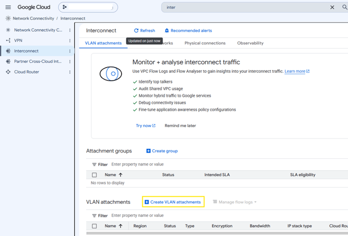Switch to Physical connections tab
The height and width of the screenshot is (236, 348).
[205, 43]
